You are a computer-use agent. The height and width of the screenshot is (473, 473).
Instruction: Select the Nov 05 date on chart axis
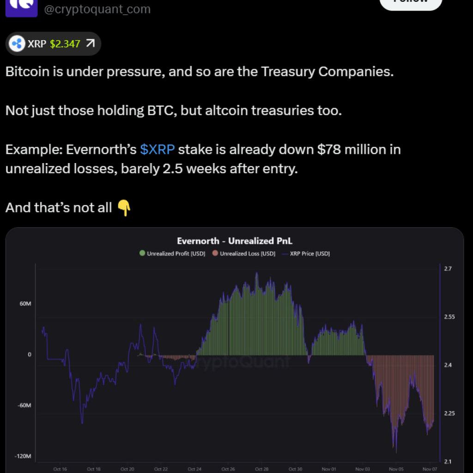[x=396, y=469]
